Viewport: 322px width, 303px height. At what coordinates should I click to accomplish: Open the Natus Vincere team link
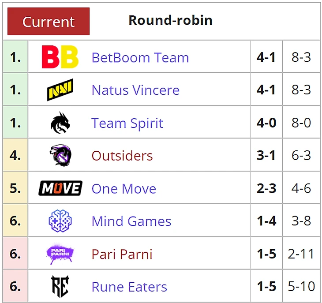(x=135, y=90)
